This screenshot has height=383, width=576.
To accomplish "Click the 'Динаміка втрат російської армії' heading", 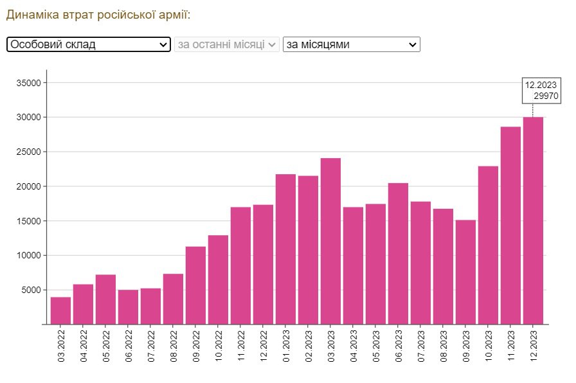I will [x=98, y=15].
